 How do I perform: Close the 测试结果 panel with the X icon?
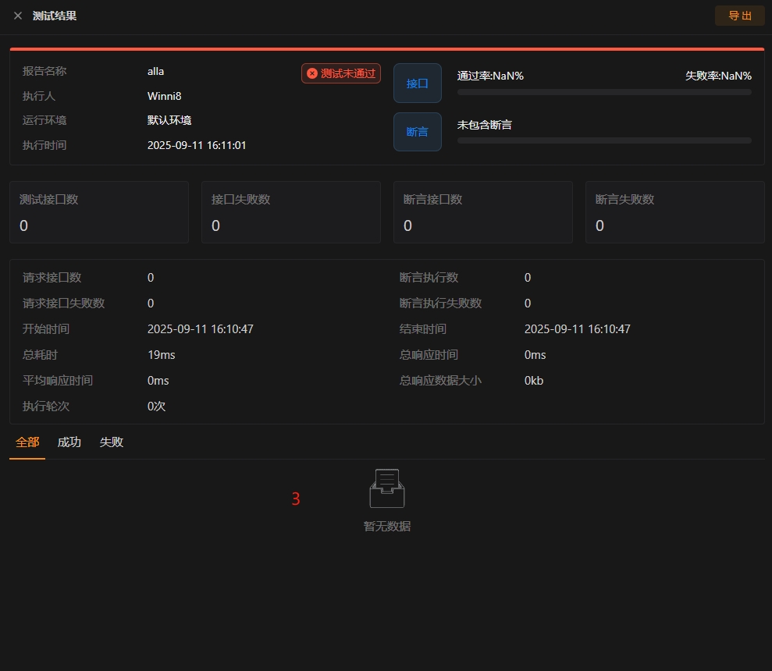(x=18, y=16)
